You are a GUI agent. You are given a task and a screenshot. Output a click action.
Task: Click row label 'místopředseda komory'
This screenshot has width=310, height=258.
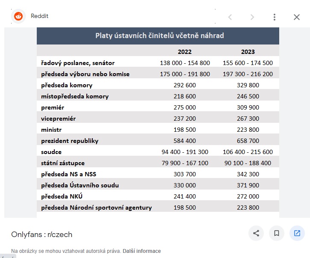tap(75, 96)
